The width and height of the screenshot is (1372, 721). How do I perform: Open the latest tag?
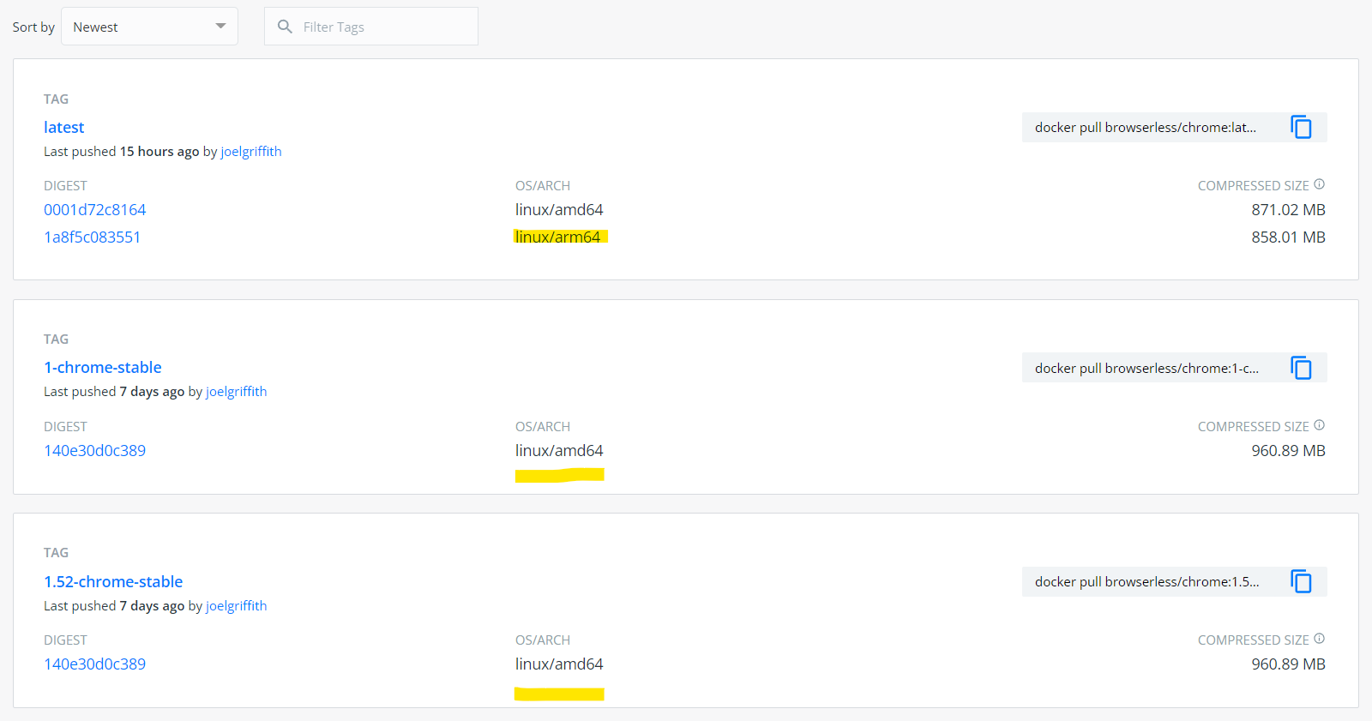pyautogui.click(x=63, y=127)
